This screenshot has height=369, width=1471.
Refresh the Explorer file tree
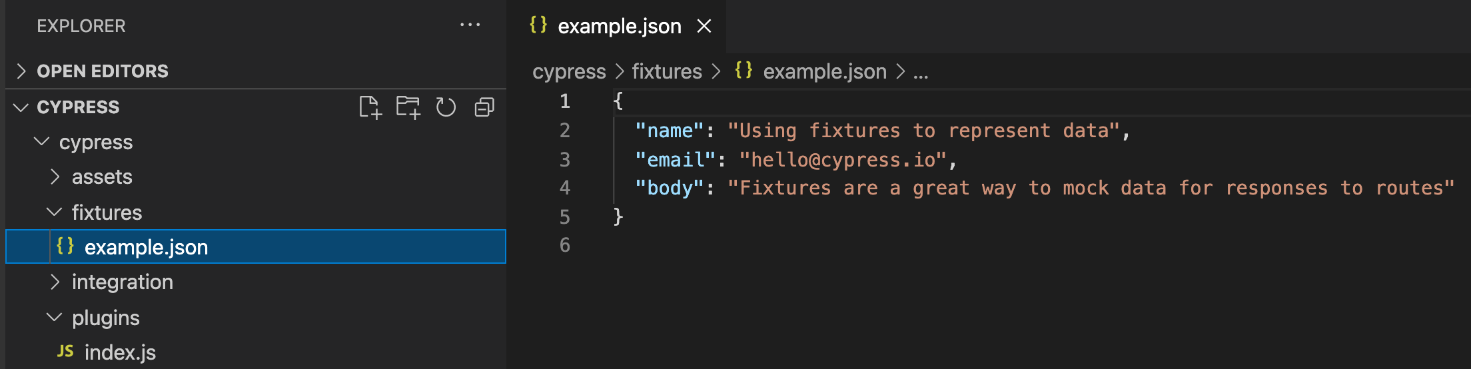pyautogui.click(x=446, y=107)
